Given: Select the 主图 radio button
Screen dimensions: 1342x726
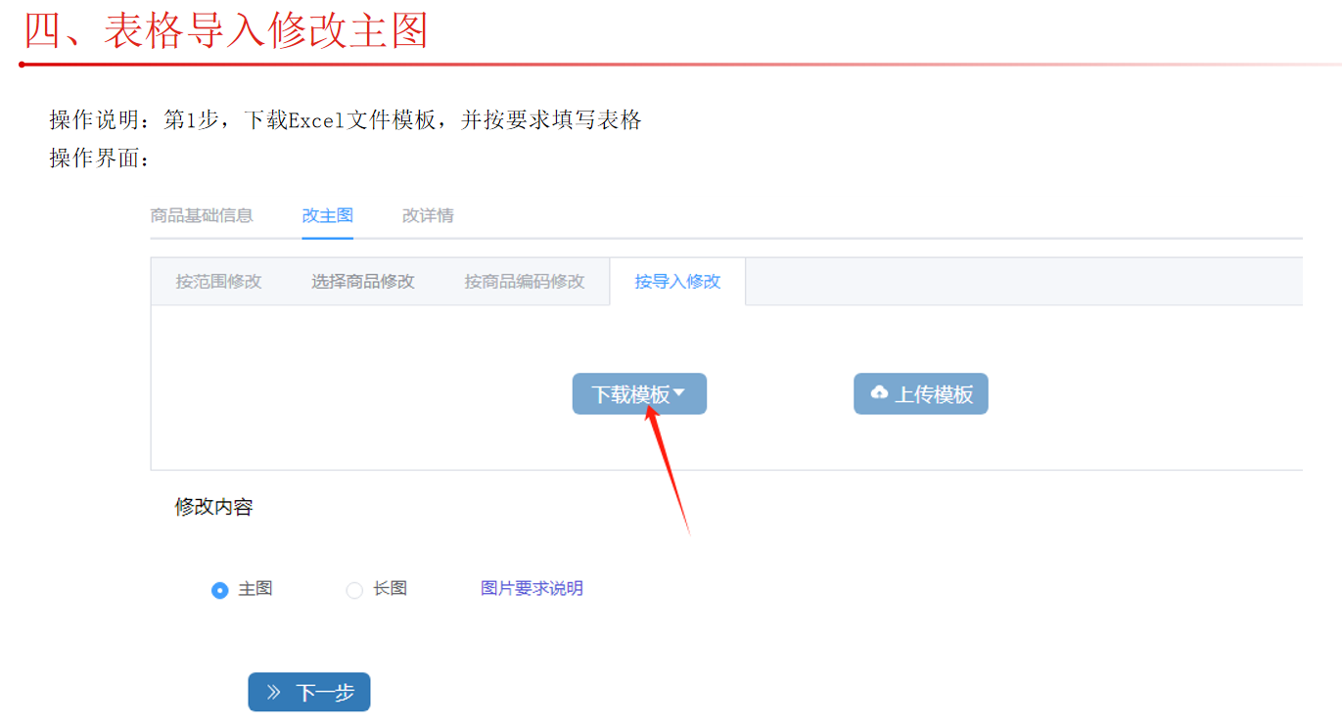Looking at the screenshot, I should 220,590.
